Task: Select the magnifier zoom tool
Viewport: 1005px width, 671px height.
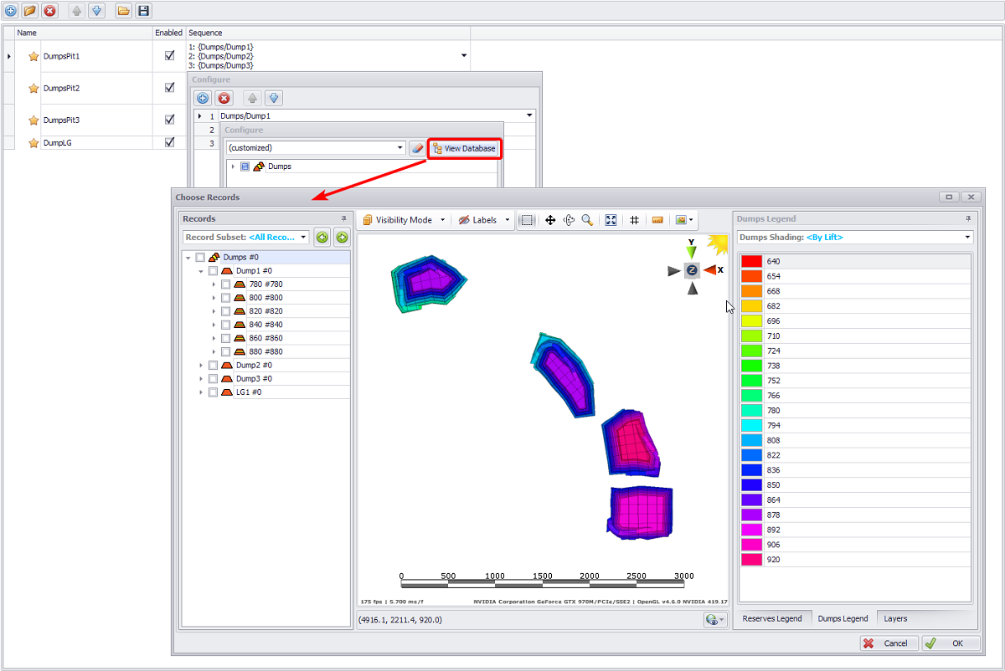Action: 587,220
